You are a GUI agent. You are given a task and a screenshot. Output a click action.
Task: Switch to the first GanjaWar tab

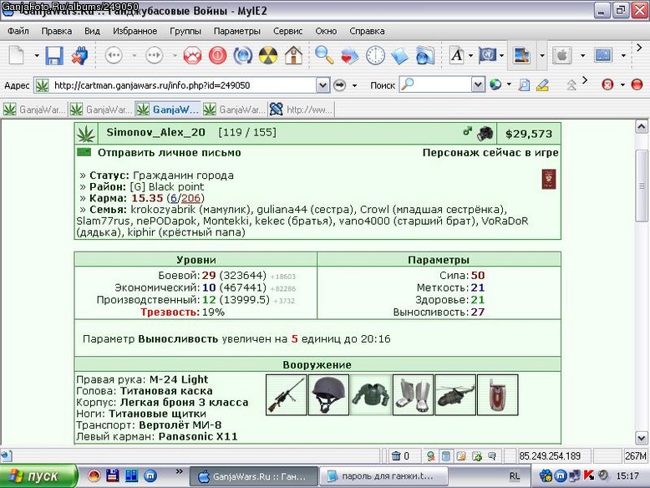point(34,109)
